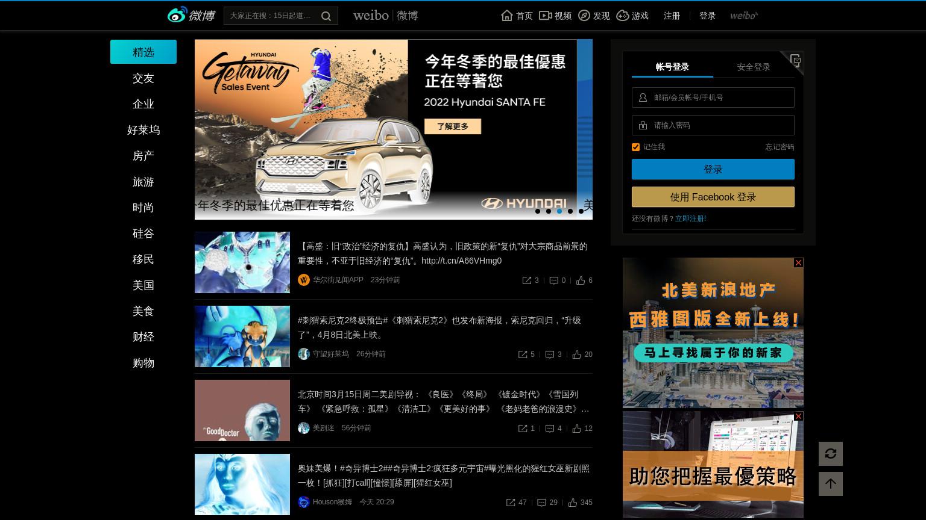The width and height of the screenshot is (926, 520).
Task: Comment on the 刺猬索尼克2 post
Action: [x=550, y=354]
